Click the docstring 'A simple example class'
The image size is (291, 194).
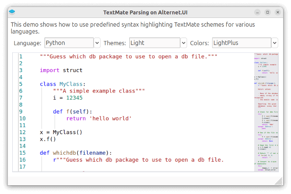coord(99,91)
